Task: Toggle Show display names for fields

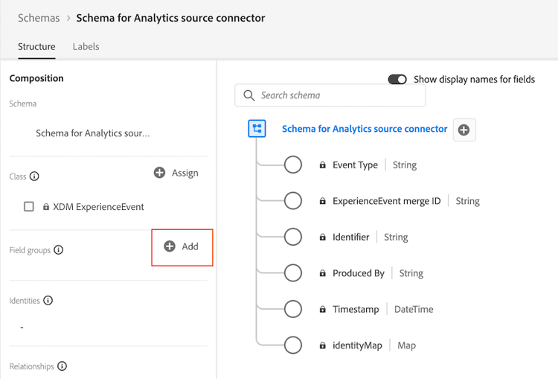Action: [x=397, y=79]
